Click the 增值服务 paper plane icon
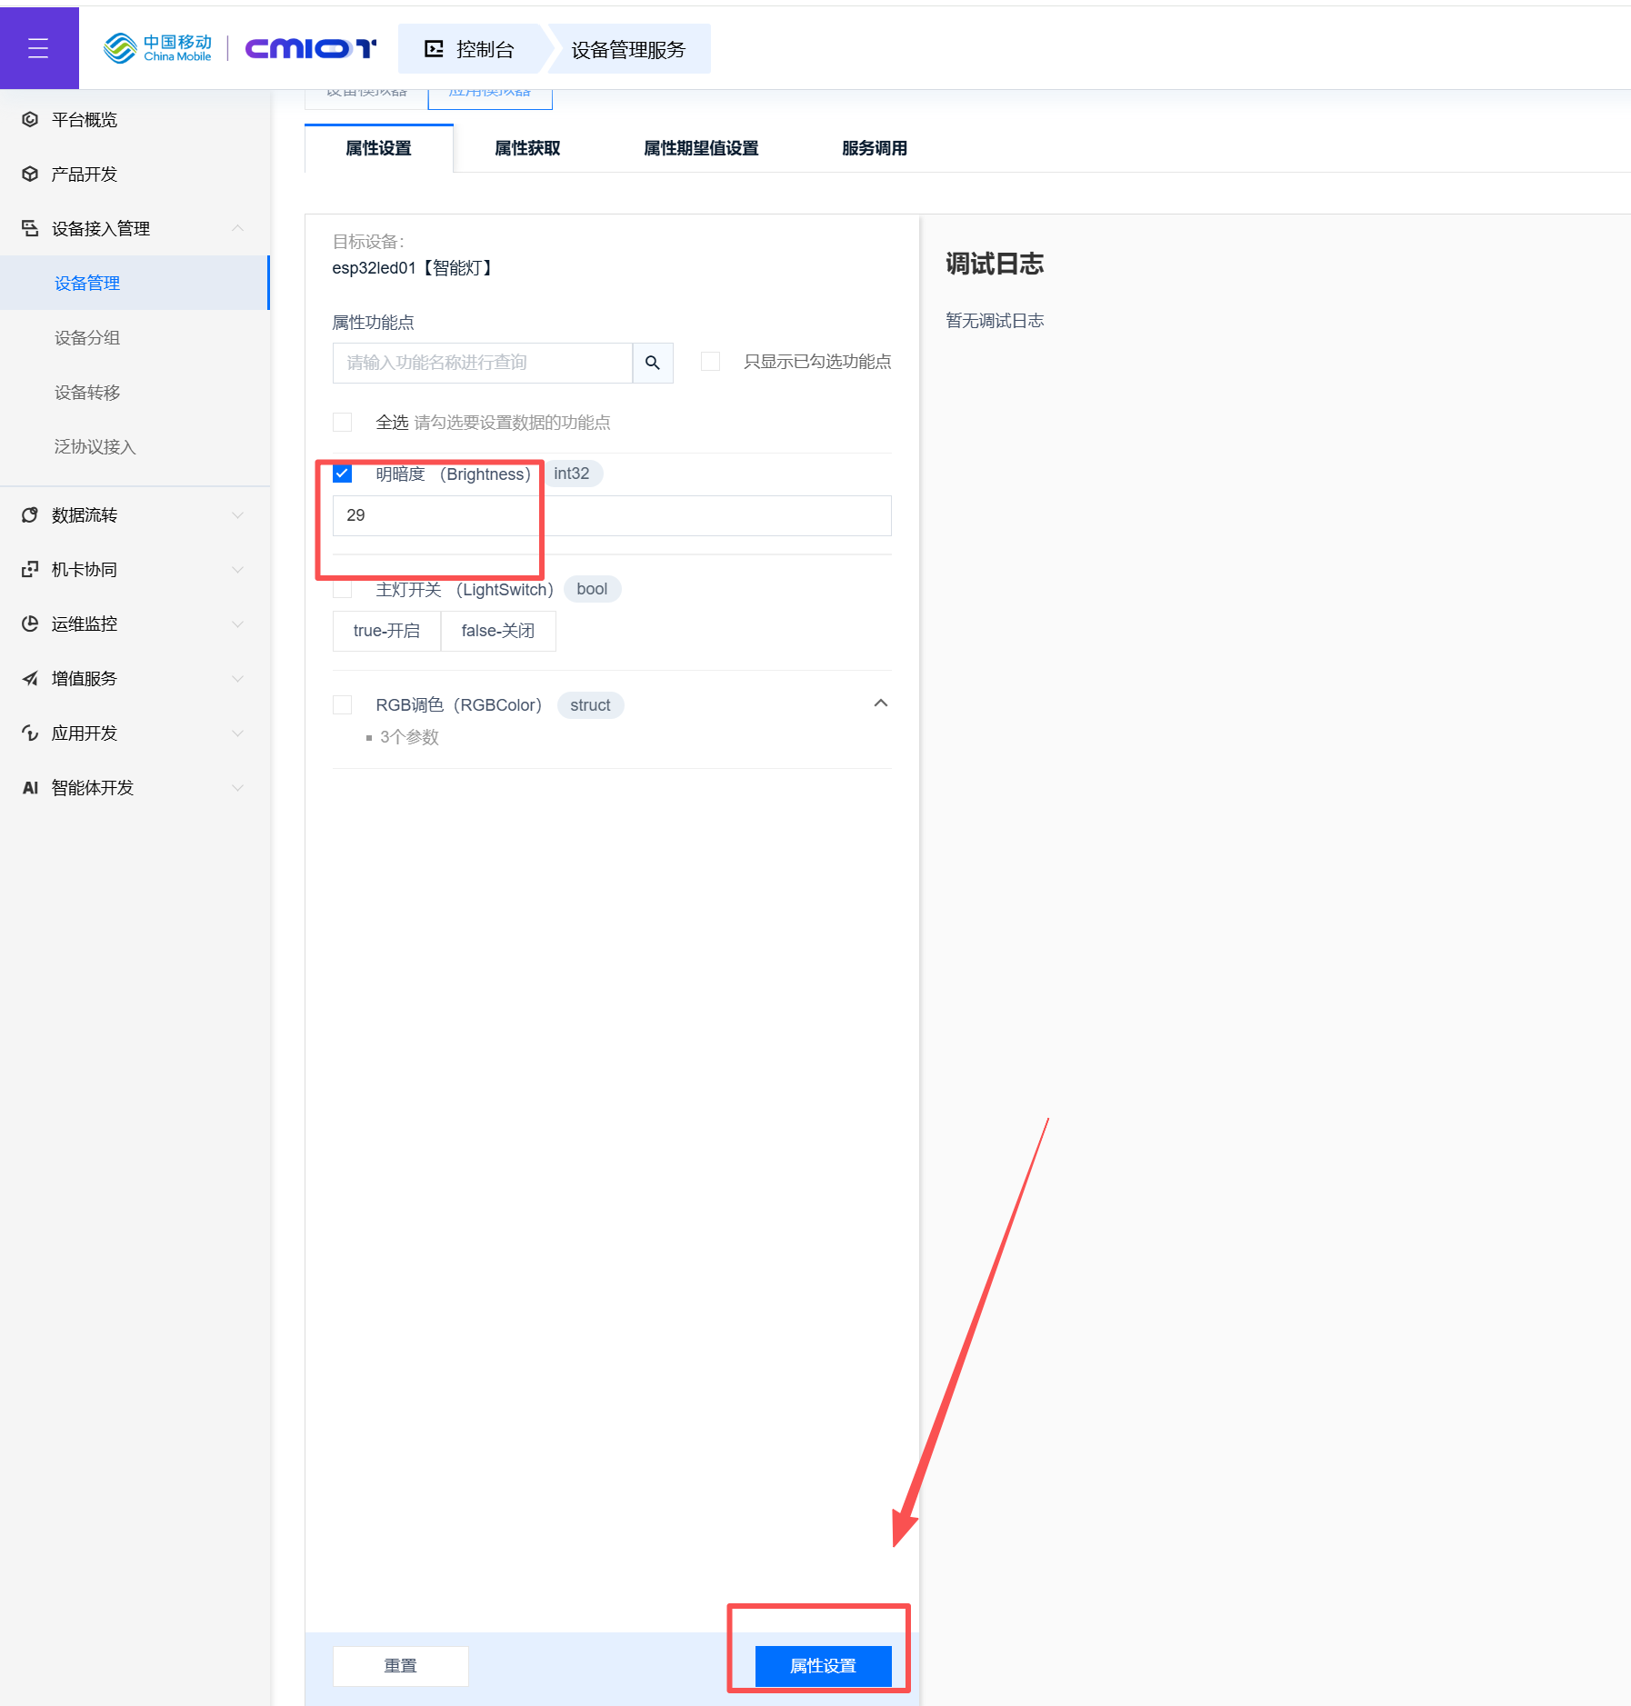Viewport: 1631px width, 1706px height. click(30, 678)
